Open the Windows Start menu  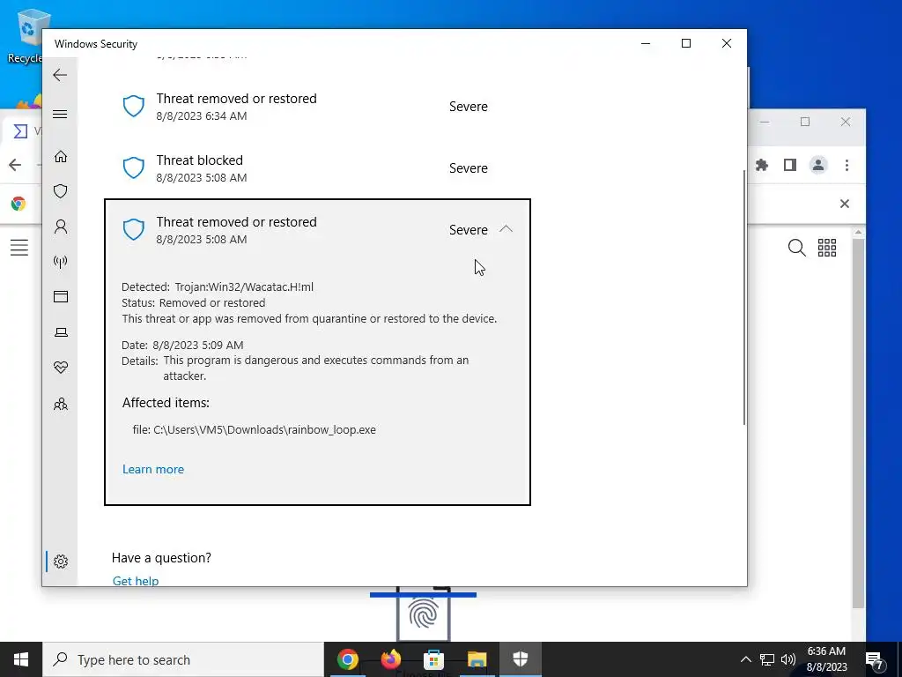21,659
